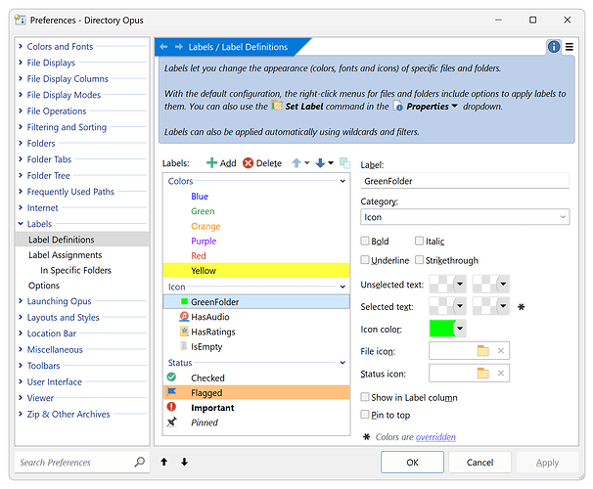
Task: Collapse the Colors group chevron
Action: 342,181
